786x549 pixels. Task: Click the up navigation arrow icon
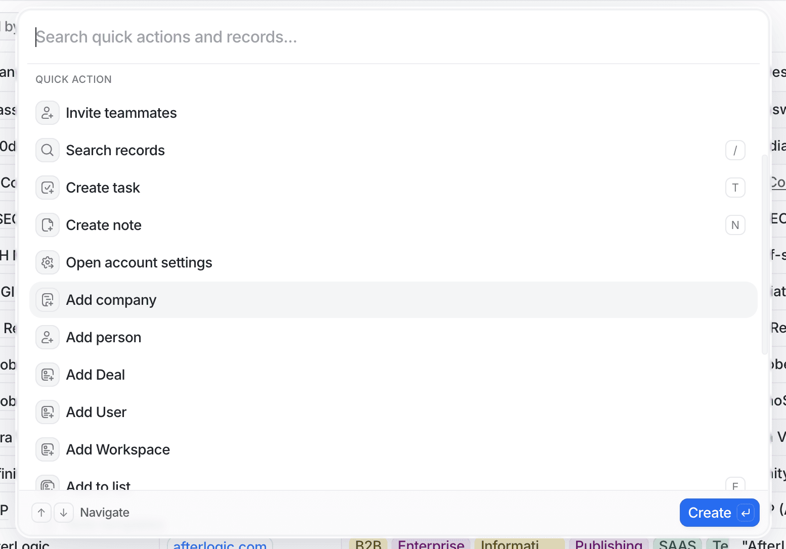click(41, 512)
